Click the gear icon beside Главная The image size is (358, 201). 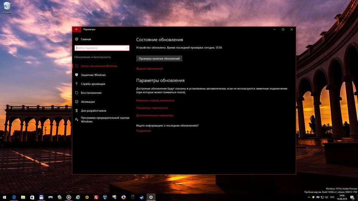pos(76,39)
